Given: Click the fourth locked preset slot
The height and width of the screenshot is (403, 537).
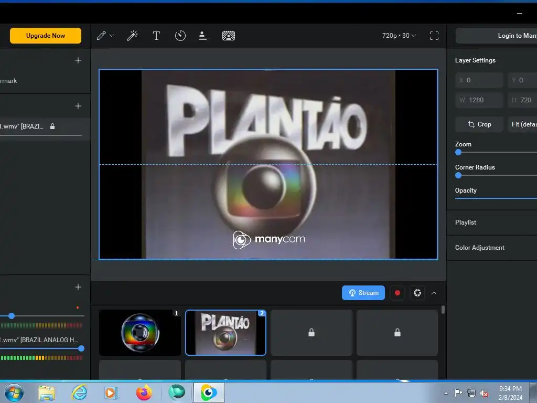Looking at the screenshot, I should point(398,332).
